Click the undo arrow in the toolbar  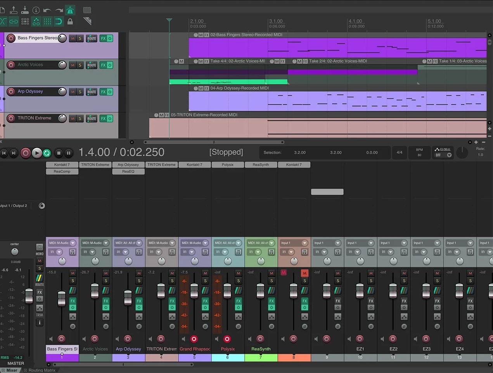point(47,10)
